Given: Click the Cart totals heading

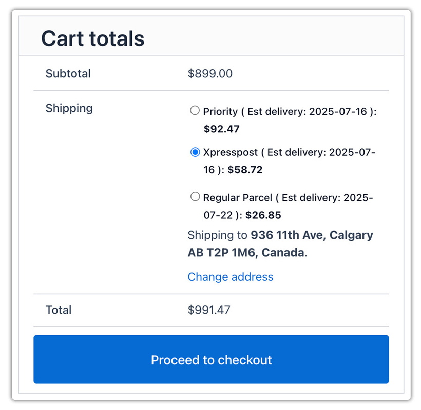Looking at the screenshot, I should pos(92,38).
